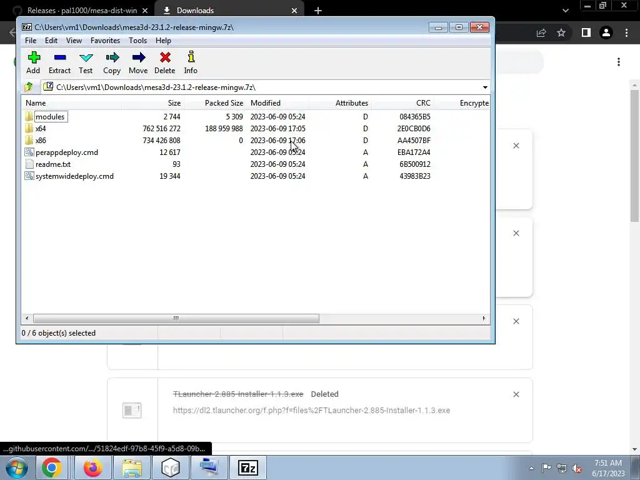Open the Tools menu

(x=137, y=41)
